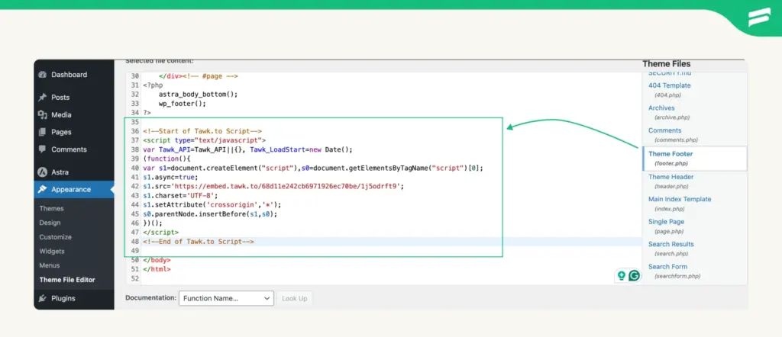The height and width of the screenshot is (337, 782).
Task: Click the Pages document icon
Action: click(x=43, y=133)
